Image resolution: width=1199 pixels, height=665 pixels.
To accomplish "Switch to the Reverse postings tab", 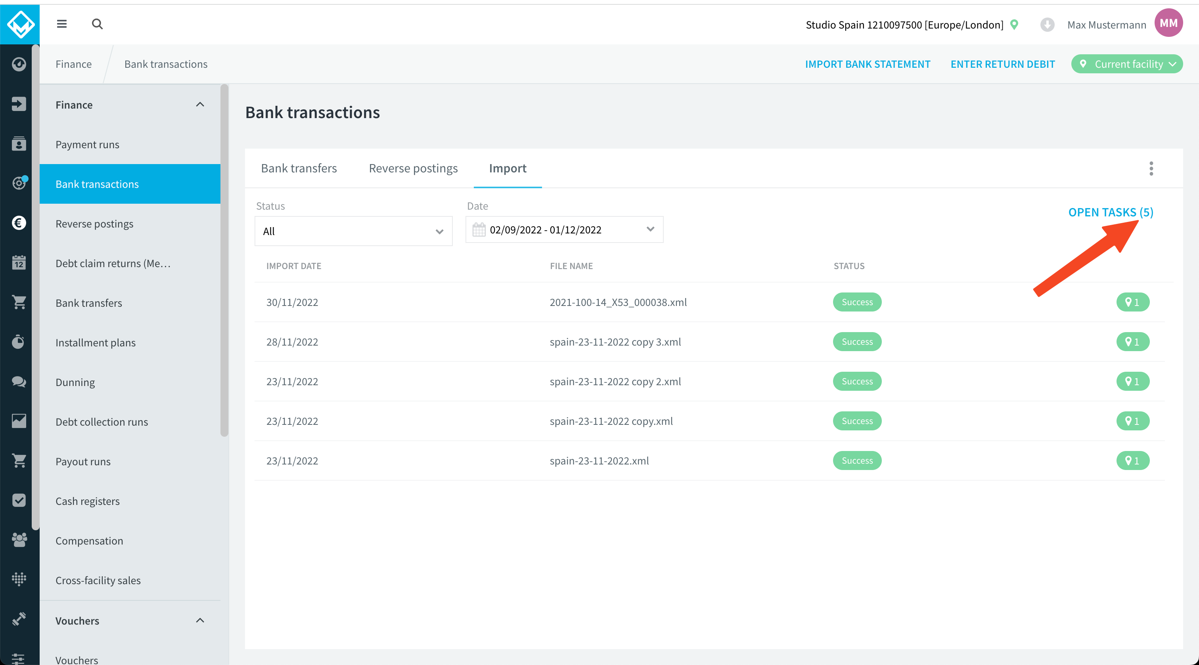I will pos(413,168).
